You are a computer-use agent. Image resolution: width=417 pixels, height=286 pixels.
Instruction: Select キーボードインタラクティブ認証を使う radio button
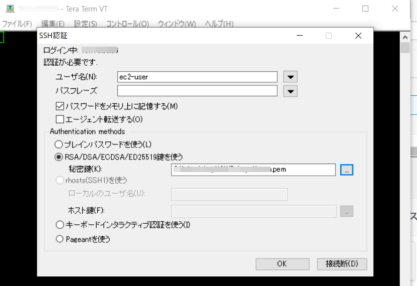coord(60,225)
